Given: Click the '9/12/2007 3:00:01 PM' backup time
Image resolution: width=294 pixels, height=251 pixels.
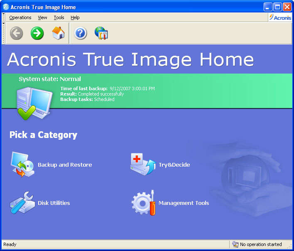Looking at the screenshot, I should click(x=132, y=89).
